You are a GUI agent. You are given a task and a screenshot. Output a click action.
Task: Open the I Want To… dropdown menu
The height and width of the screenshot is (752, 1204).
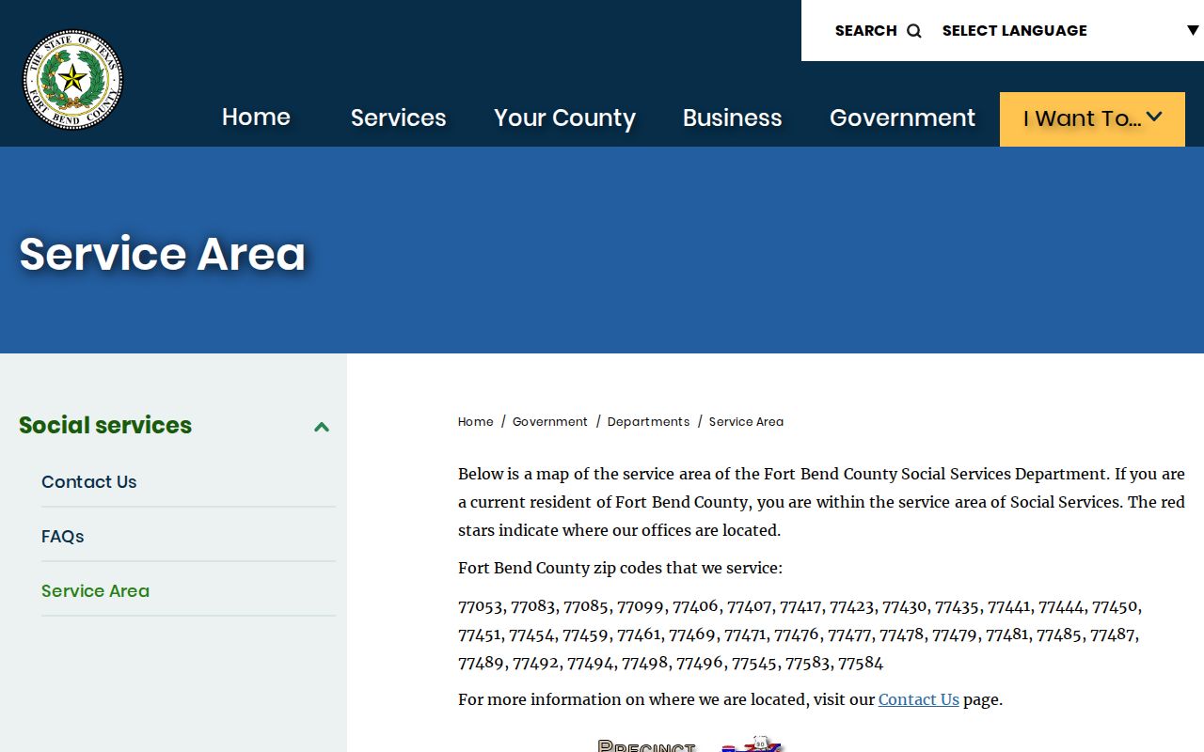[1092, 118]
